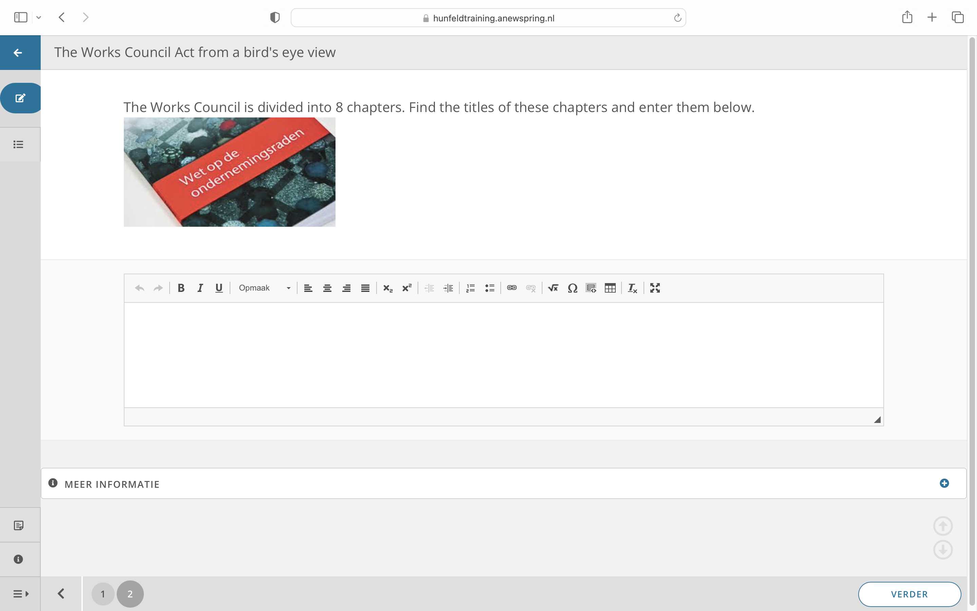Go to page 1 of the activity
Image resolution: width=977 pixels, height=611 pixels.
pos(102,594)
